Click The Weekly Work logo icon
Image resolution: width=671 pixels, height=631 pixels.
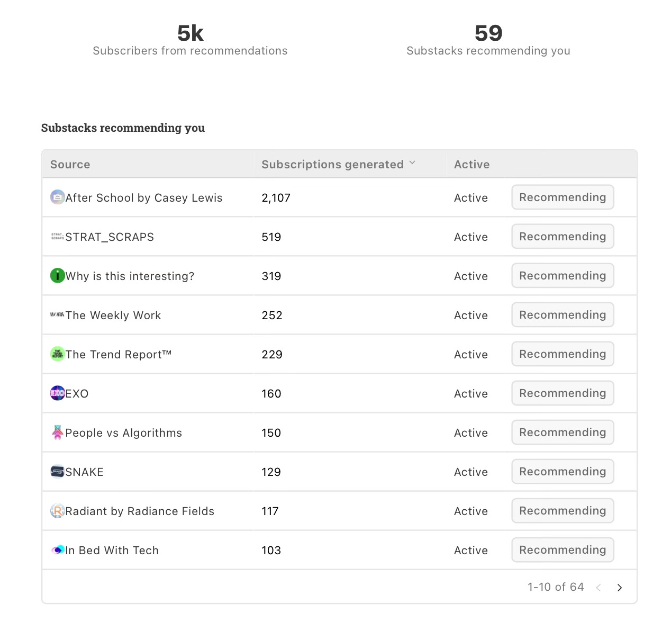pyautogui.click(x=57, y=315)
